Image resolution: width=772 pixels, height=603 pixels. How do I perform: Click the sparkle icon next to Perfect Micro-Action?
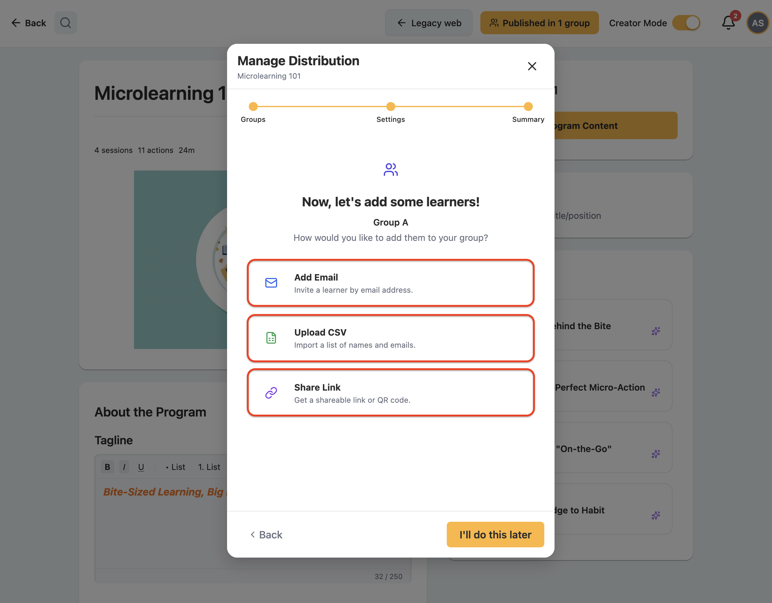(x=656, y=392)
